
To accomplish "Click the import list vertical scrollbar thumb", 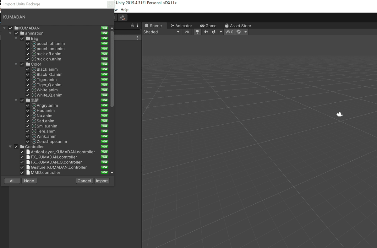I will pyautogui.click(x=112, y=69).
